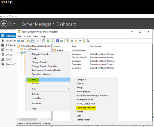Click the Create new group toolbar icon

click(72, 41)
